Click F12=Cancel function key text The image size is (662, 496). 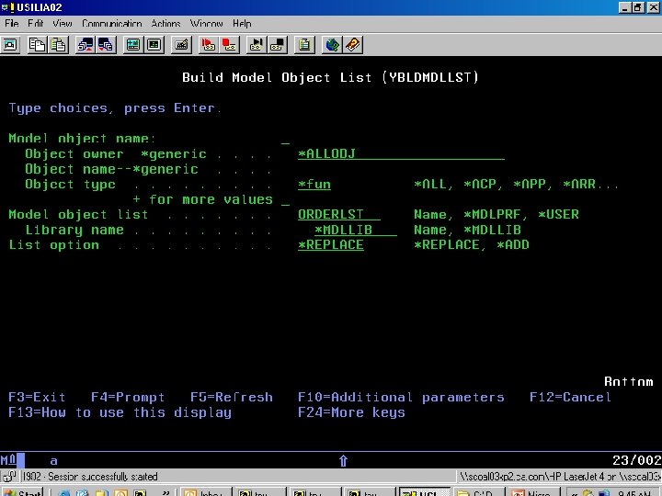click(570, 398)
